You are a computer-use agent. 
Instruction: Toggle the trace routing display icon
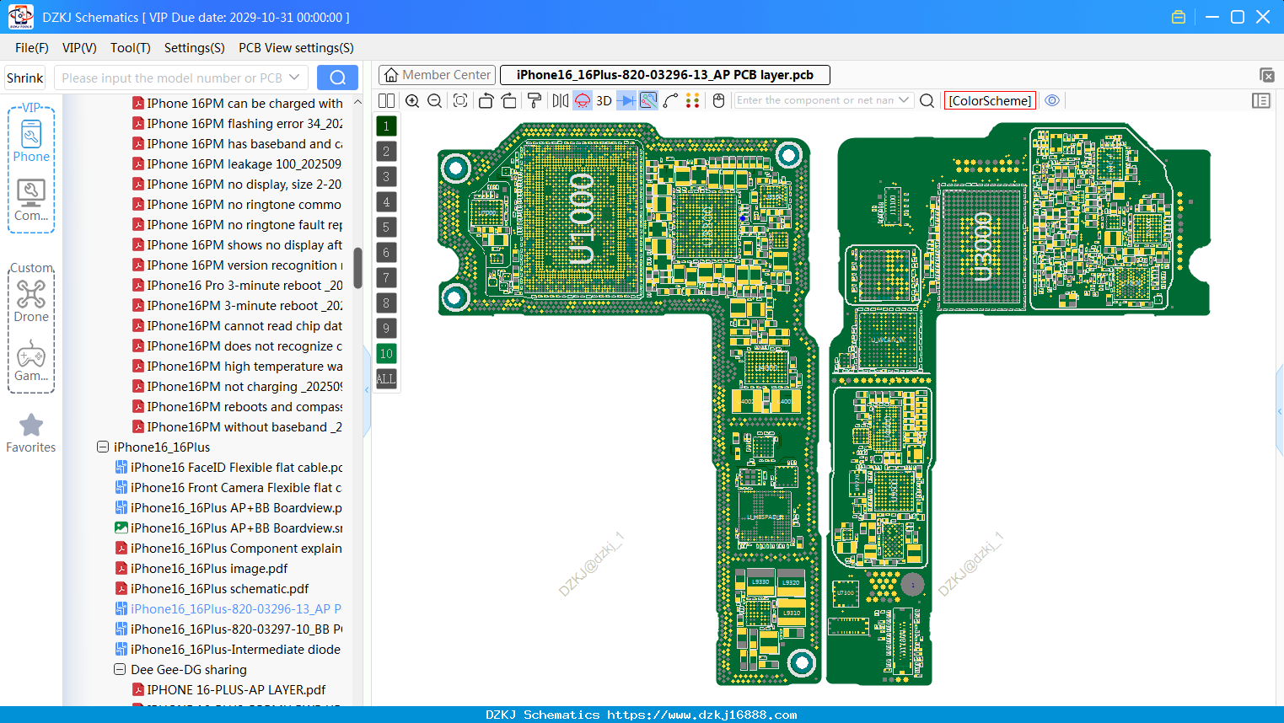(x=648, y=100)
